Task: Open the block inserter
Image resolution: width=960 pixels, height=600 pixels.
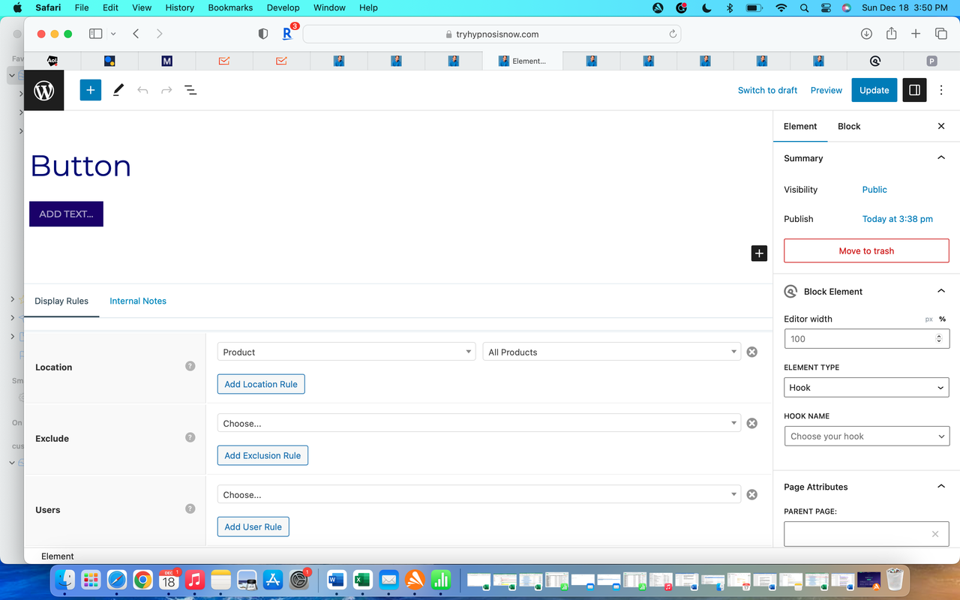Action: 90,90
